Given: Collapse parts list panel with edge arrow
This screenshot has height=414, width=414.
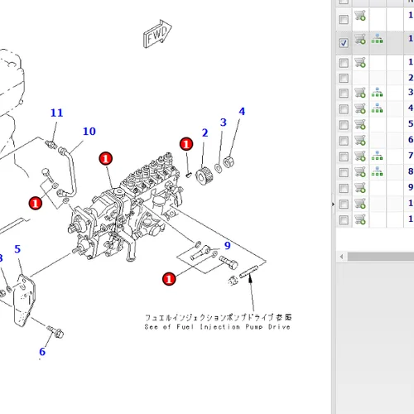Looking at the screenshot, I should click(333, 205).
